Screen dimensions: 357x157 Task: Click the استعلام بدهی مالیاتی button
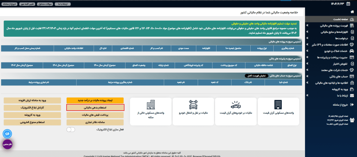(x=95, y=107)
